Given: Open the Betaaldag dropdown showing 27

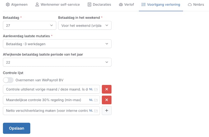Looking at the screenshot, I should click(29, 25).
